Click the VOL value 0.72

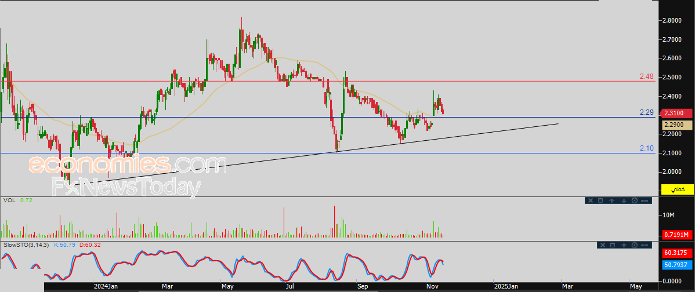26,200
